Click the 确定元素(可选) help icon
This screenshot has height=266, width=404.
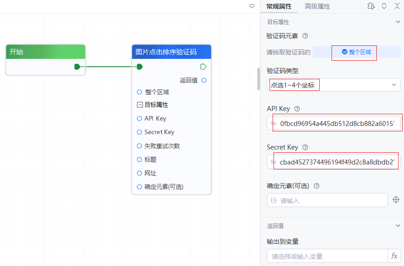pyautogui.click(x=317, y=186)
